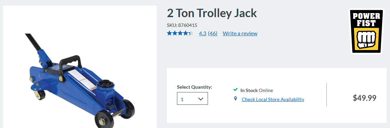Click the quantity value 1
This screenshot has width=390, height=128.
point(182,99)
